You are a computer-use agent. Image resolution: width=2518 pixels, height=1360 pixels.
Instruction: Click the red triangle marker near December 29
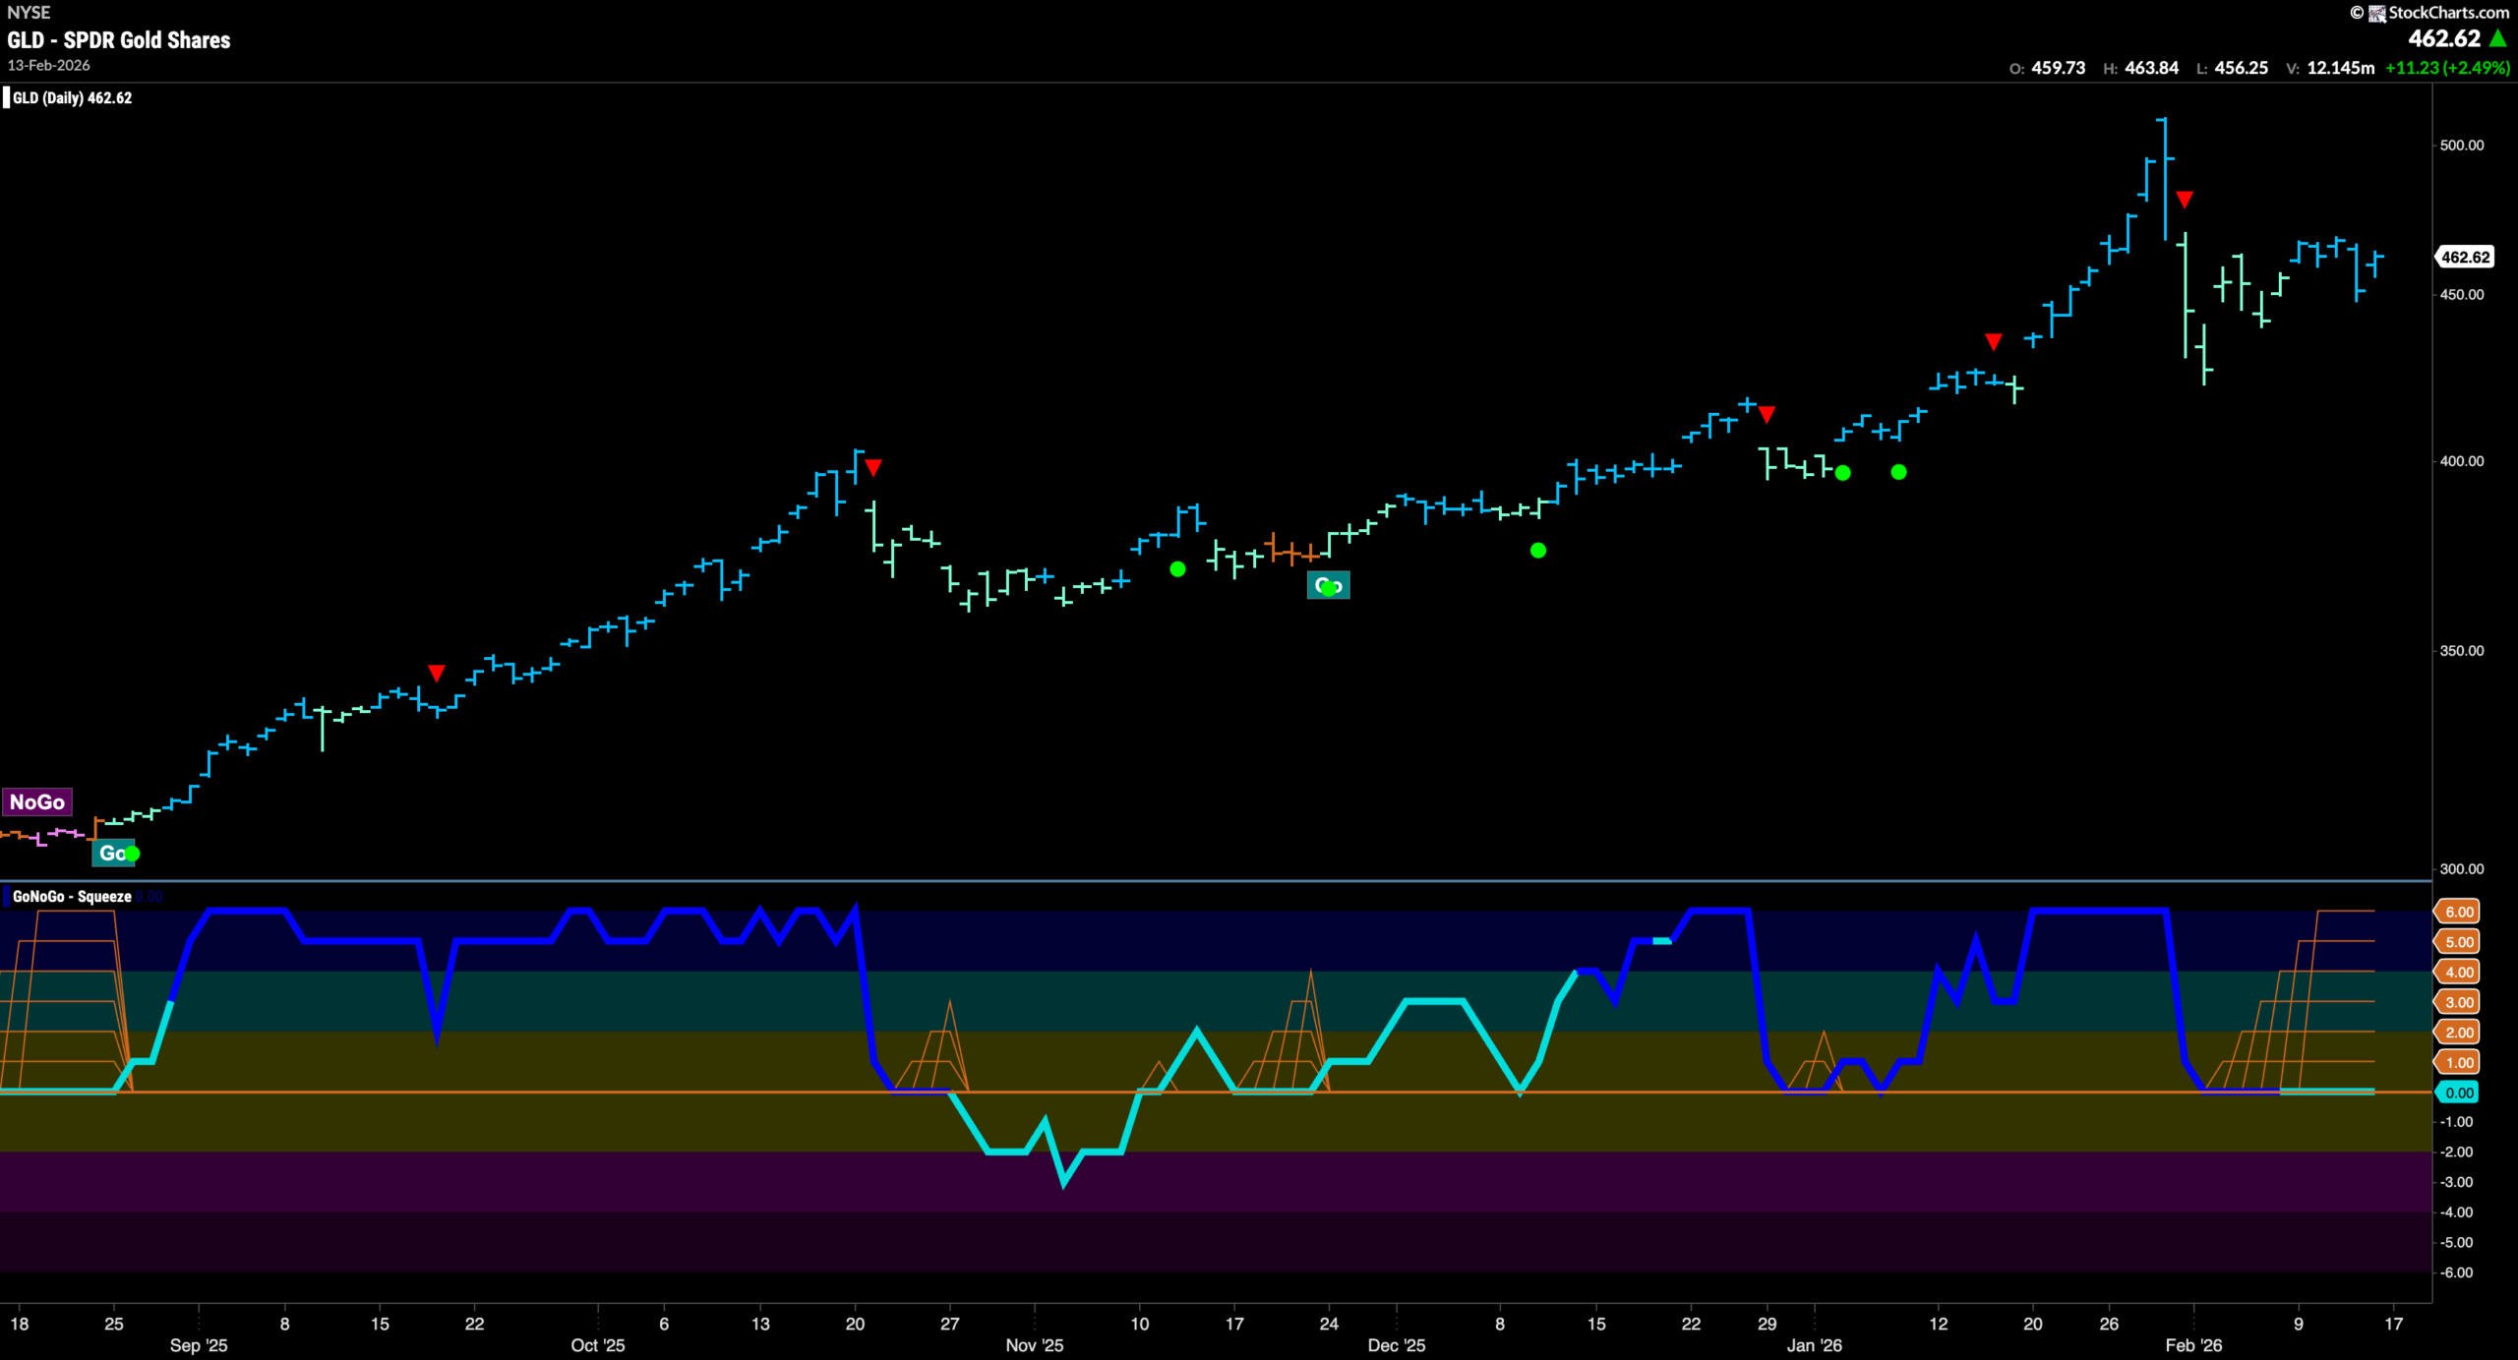[x=1767, y=414]
